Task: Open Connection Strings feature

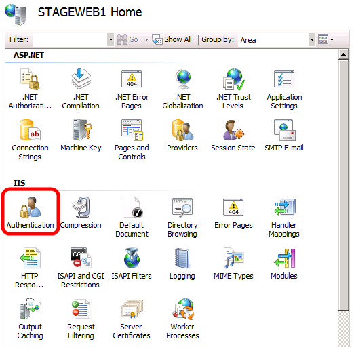Action: click(30, 140)
